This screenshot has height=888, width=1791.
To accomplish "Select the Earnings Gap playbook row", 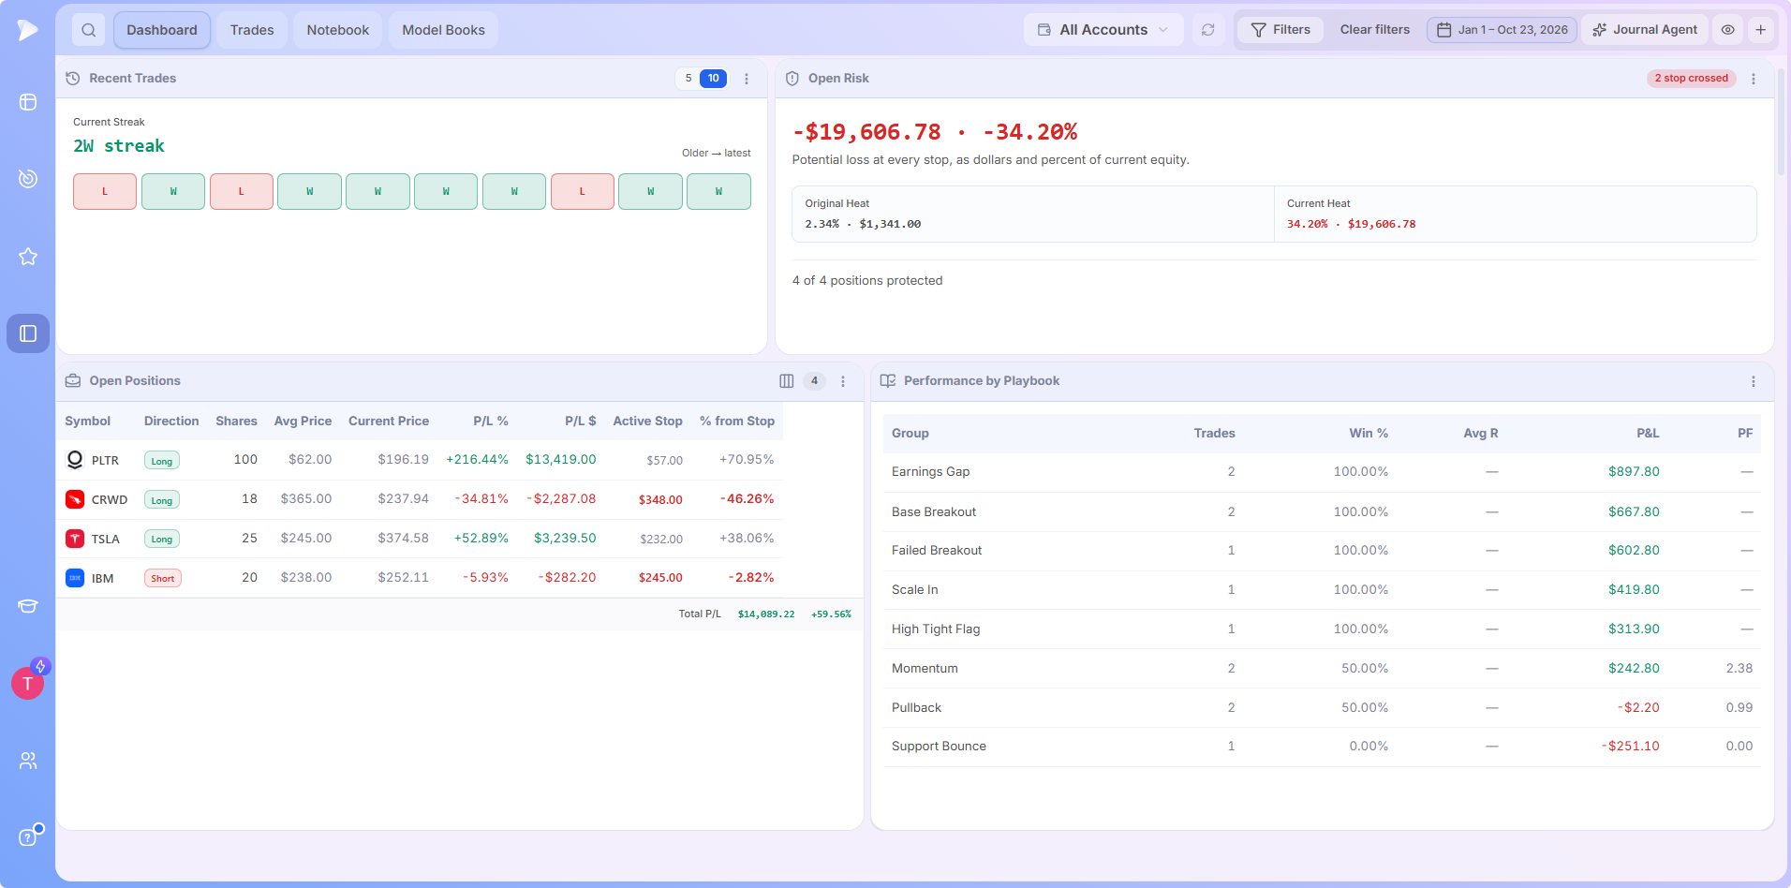I will (x=1322, y=472).
